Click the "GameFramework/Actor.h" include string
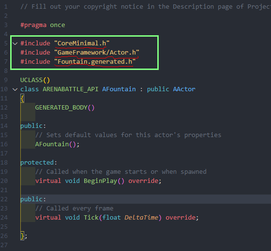 (97, 53)
